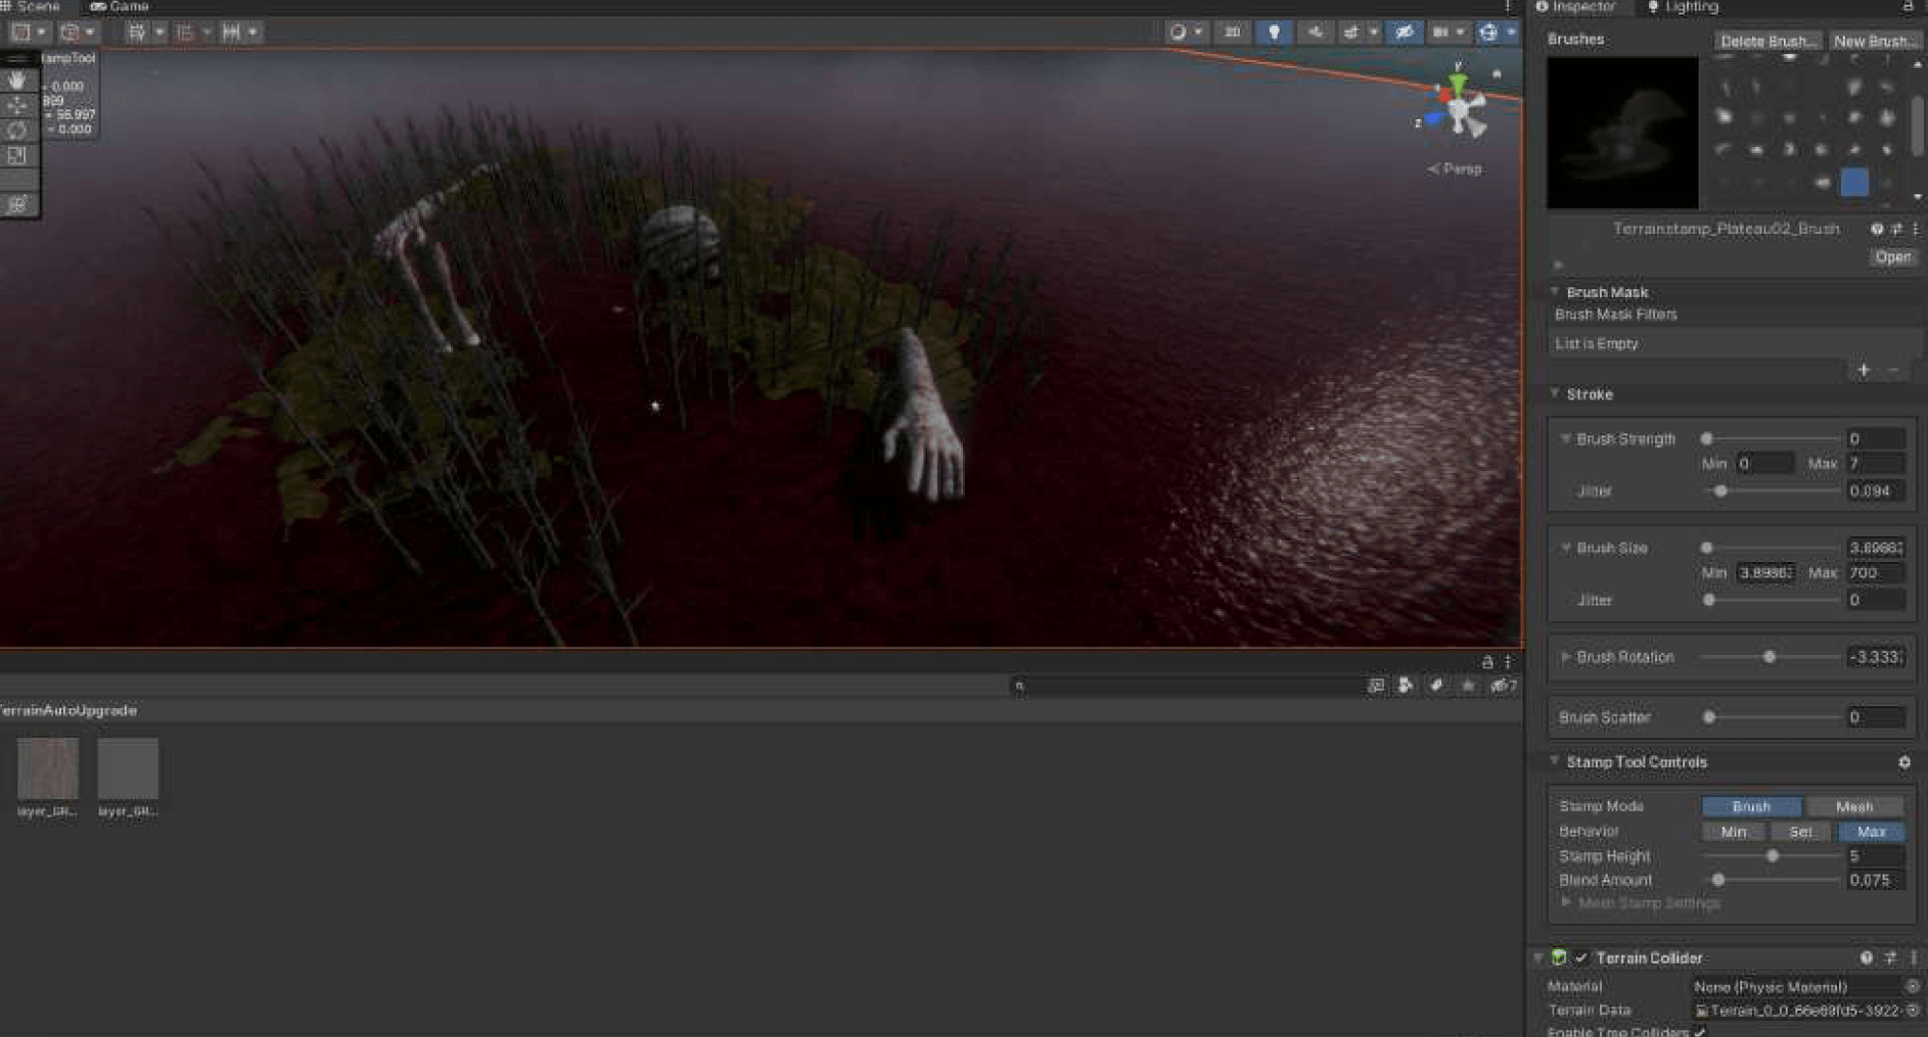Collapse the Brush Mask section
1928x1037 pixels.
pos(1555,291)
